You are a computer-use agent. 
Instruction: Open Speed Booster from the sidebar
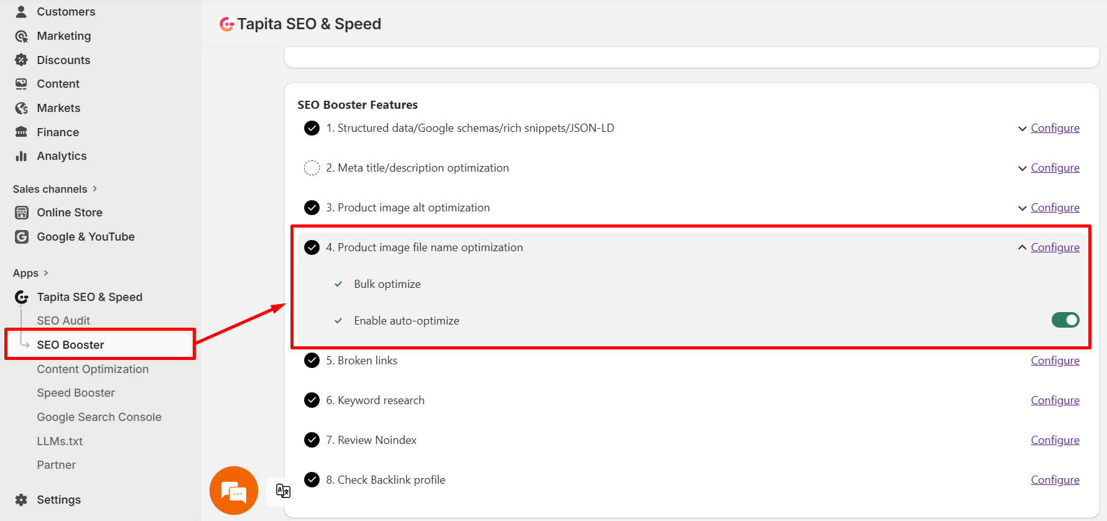[76, 392]
